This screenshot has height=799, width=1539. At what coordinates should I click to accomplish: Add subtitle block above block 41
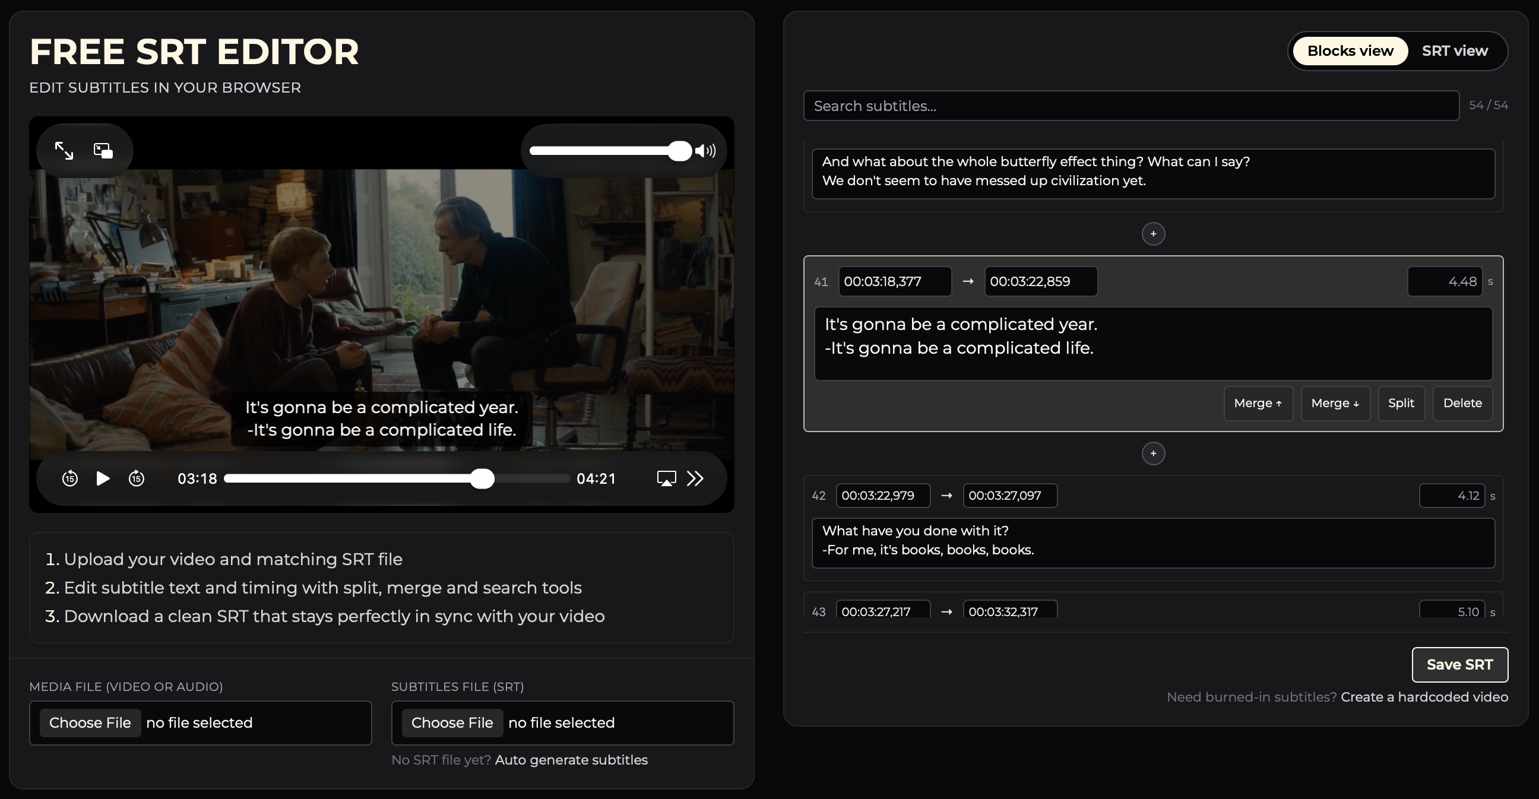click(x=1153, y=233)
